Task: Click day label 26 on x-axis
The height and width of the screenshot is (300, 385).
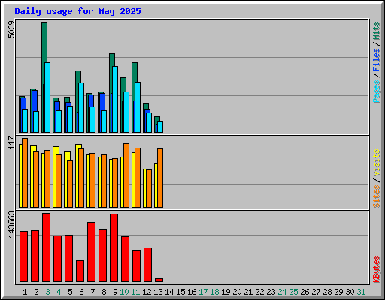Action: click(305, 292)
